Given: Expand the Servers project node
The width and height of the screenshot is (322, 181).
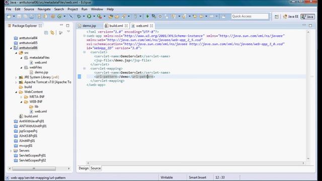Looking at the screenshot, I should [x=11, y=151].
